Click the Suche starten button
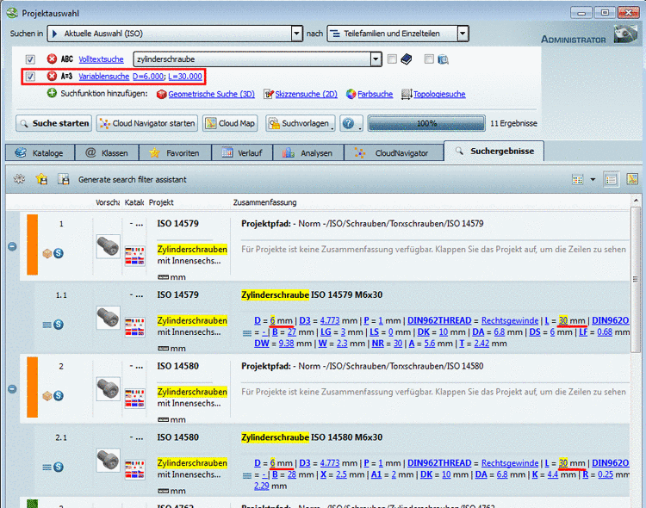The height and width of the screenshot is (508, 646). coord(54,123)
